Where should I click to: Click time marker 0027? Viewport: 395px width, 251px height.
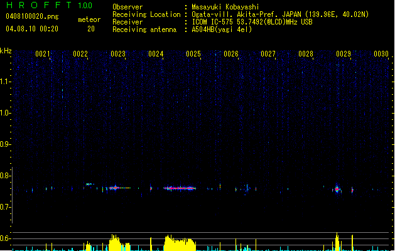click(x=268, y=54)
